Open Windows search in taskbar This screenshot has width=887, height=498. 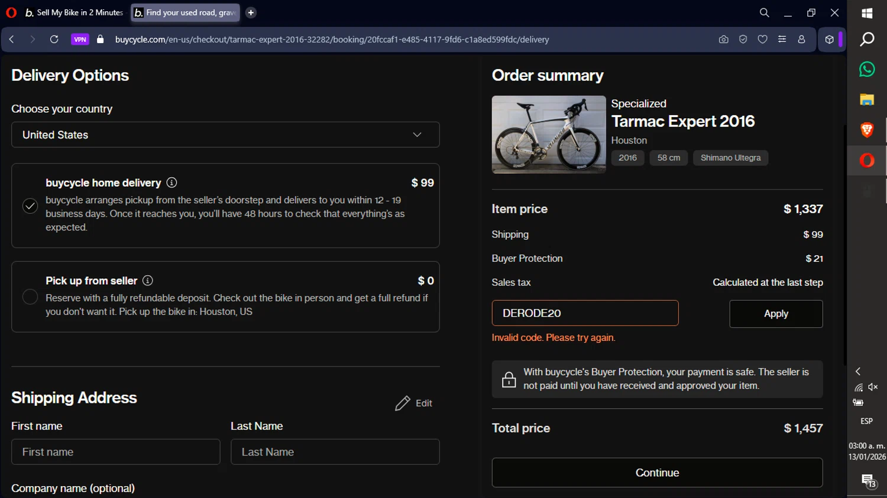(x=867, y=40)
